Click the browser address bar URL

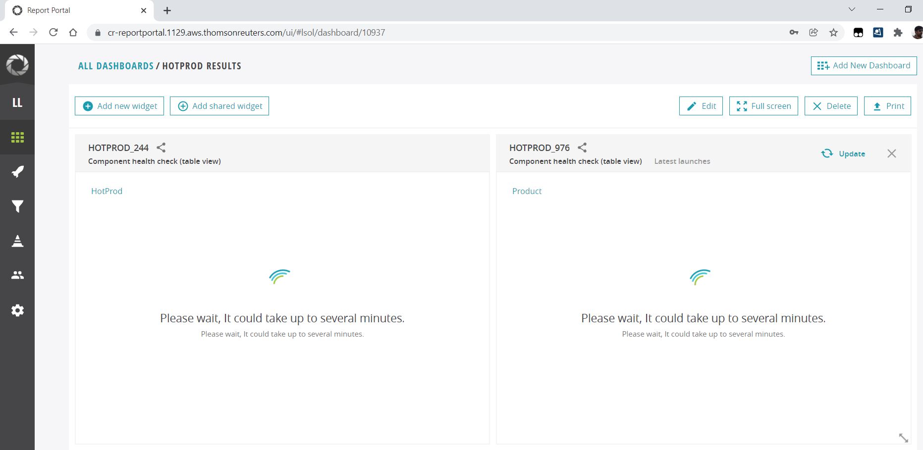tap(246, 32)
